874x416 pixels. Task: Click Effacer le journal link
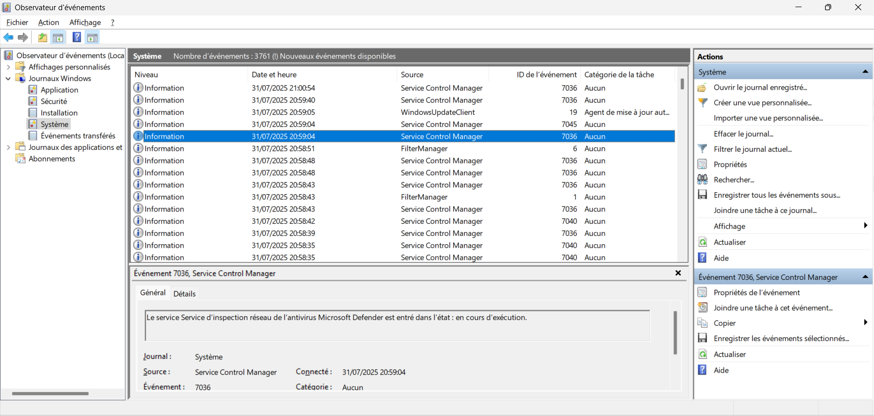point(743,134)
